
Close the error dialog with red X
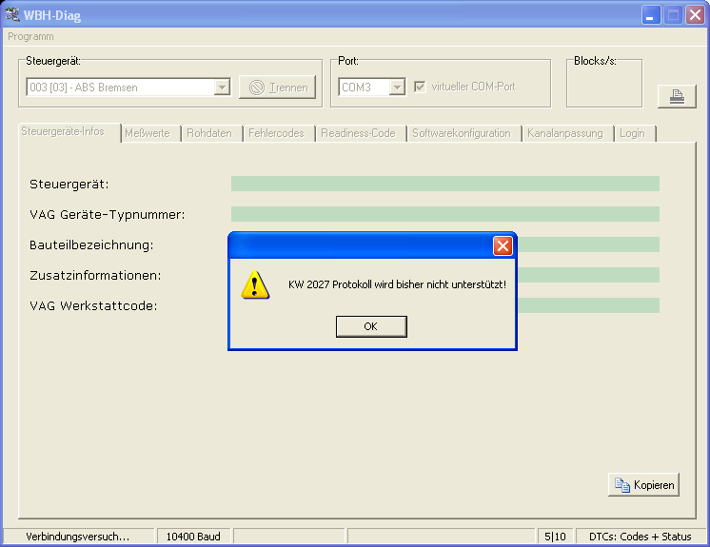(x=503, y=246)
